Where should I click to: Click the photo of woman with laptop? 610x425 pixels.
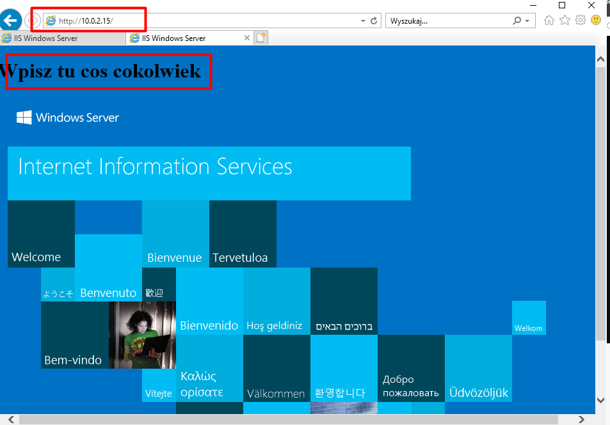point(142,335)
